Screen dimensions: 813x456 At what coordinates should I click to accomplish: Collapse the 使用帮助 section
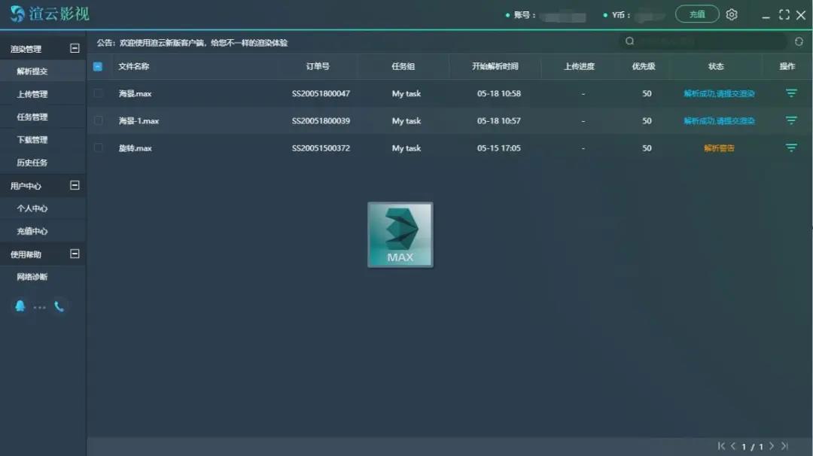pyautogui.click(x=75, y=254)
